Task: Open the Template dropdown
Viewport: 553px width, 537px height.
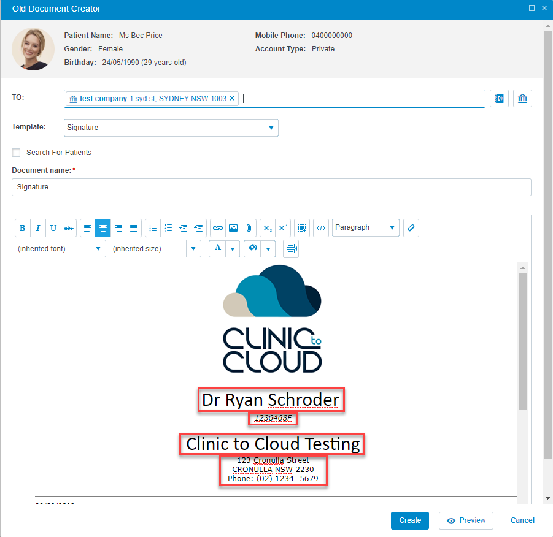Action: pyautogui.click(x=171, y=128)
